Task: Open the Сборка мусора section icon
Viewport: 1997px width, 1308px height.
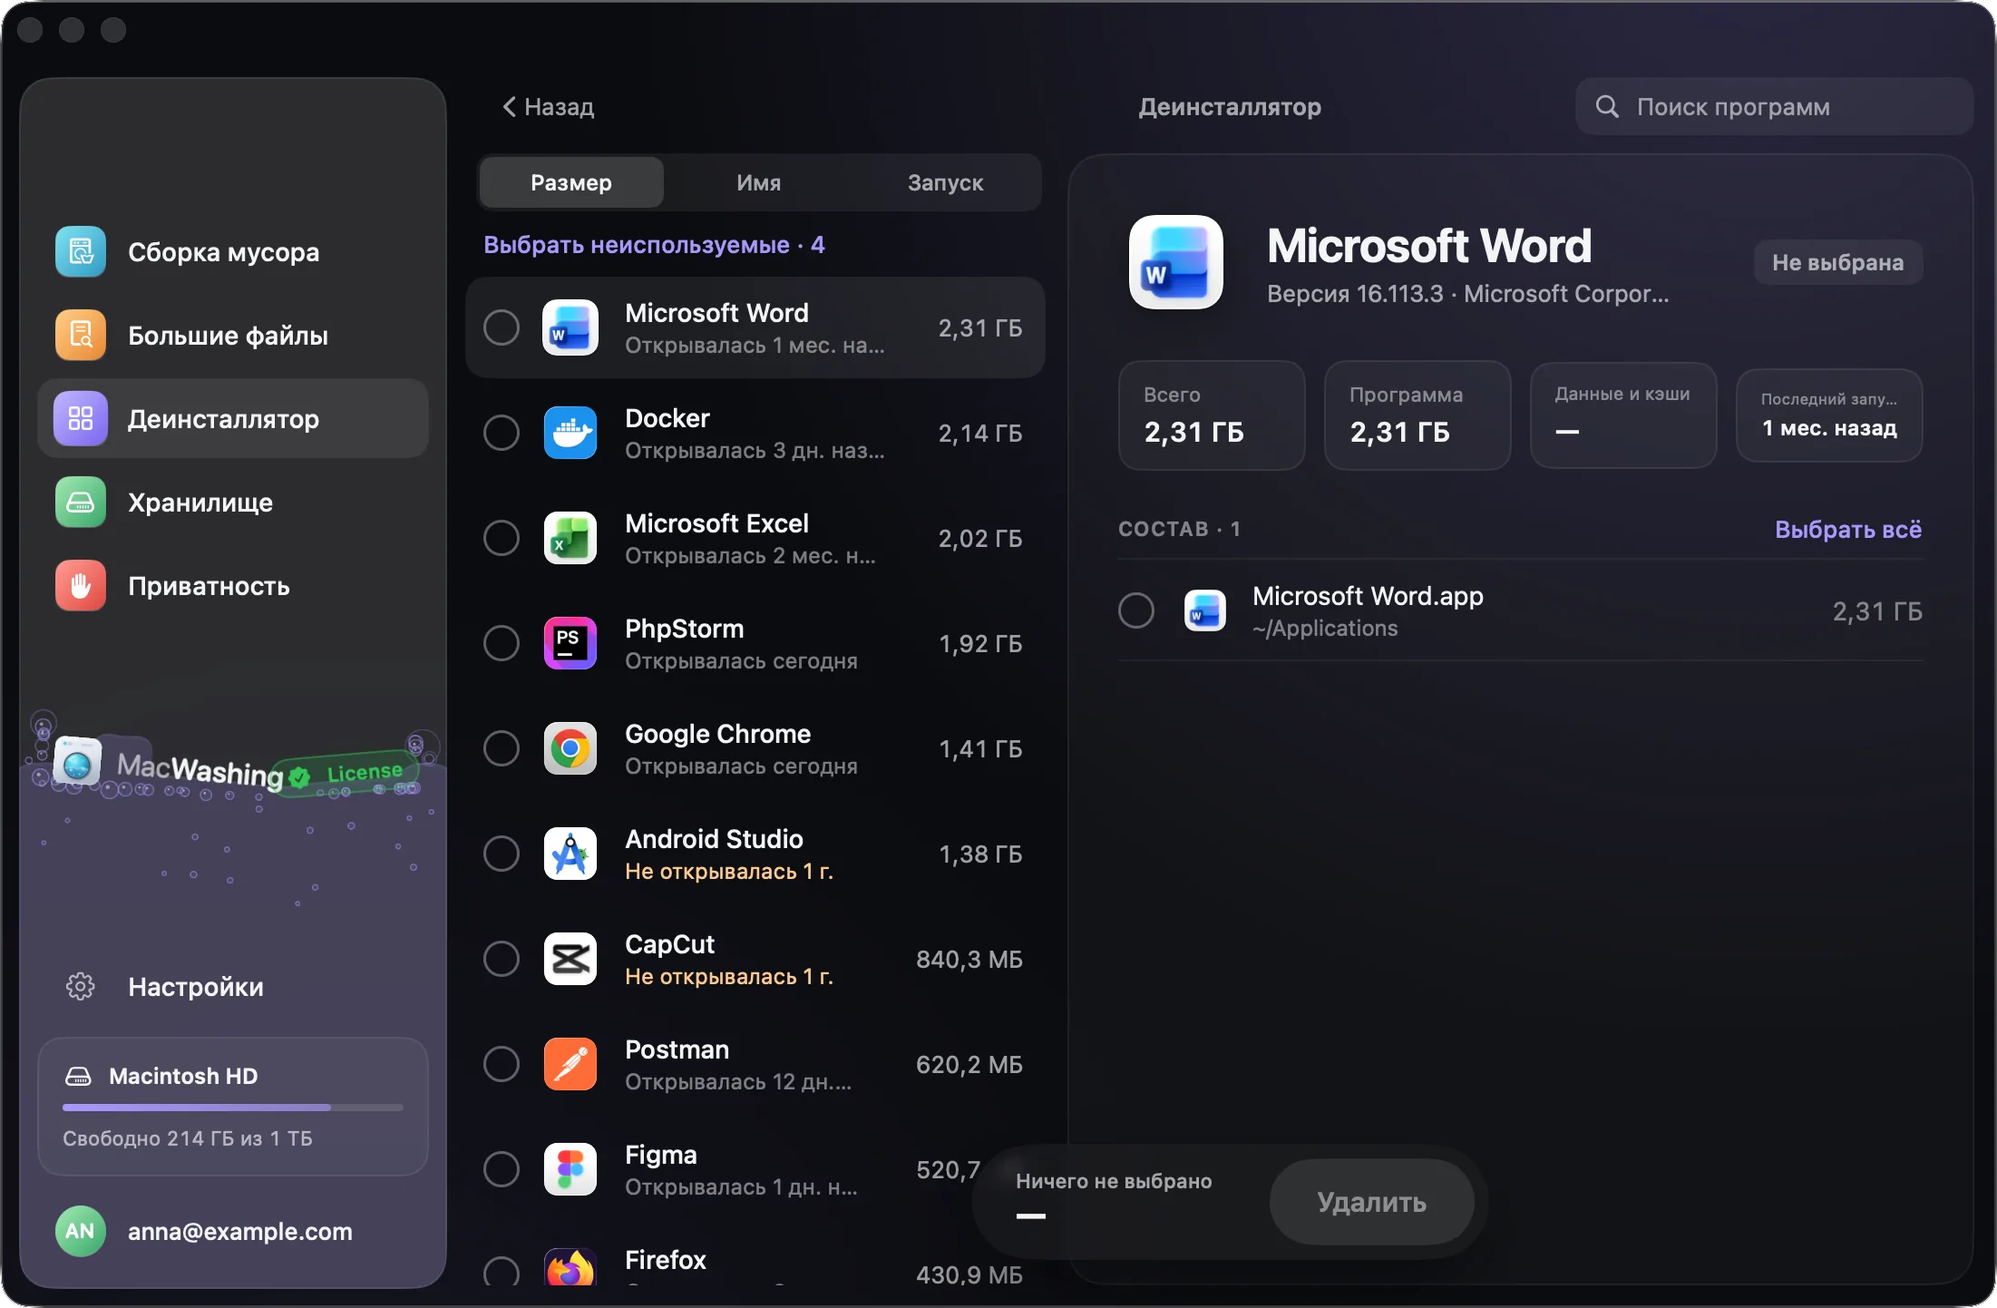Action: (x=81, y=252)
